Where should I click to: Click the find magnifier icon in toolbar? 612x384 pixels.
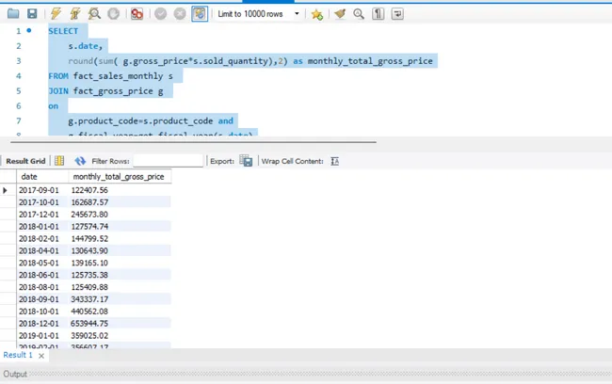pyautogui.click(x=358, y=14)
